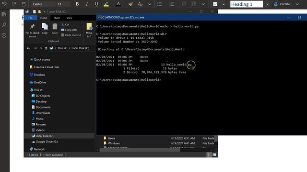This screenshot has width=307, height=172.
Task: Click the font size 11 box
Action: click(x=63, y=4)
